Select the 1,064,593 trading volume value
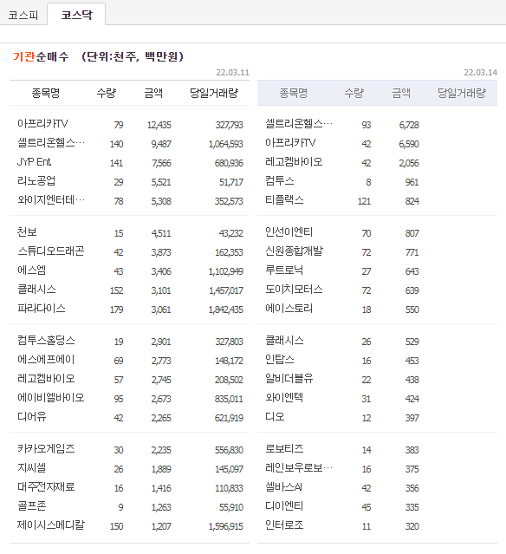This screenshot has width=506, height=554. [x=225, y=144]
